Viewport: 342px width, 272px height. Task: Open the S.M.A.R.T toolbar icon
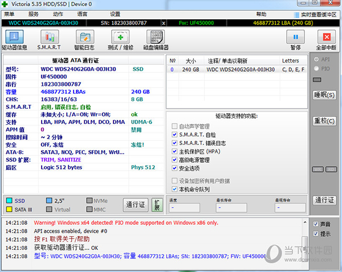click(x=48, y=38)
